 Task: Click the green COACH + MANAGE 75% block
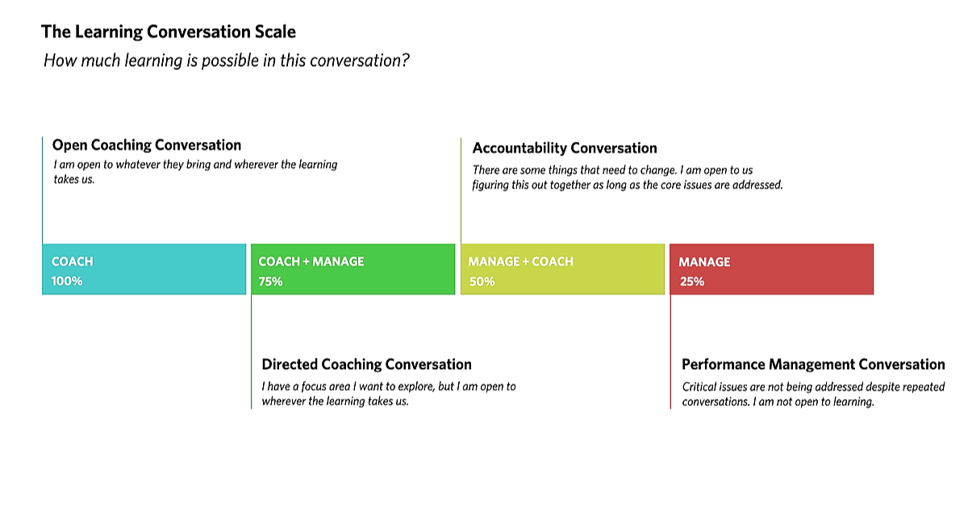353,269
